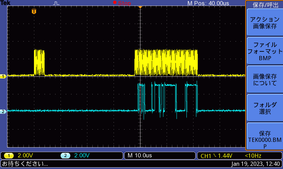The image size is (283, 169).
Task: Click the Tek logo
Action: [x=5, y=3]
